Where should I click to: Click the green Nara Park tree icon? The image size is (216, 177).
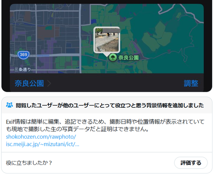tap(113, 57)
